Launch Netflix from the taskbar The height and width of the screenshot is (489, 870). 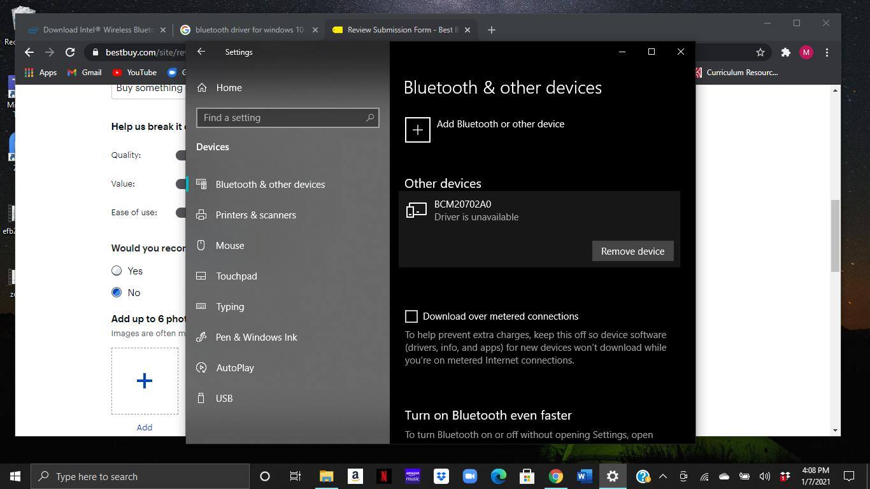384,476
